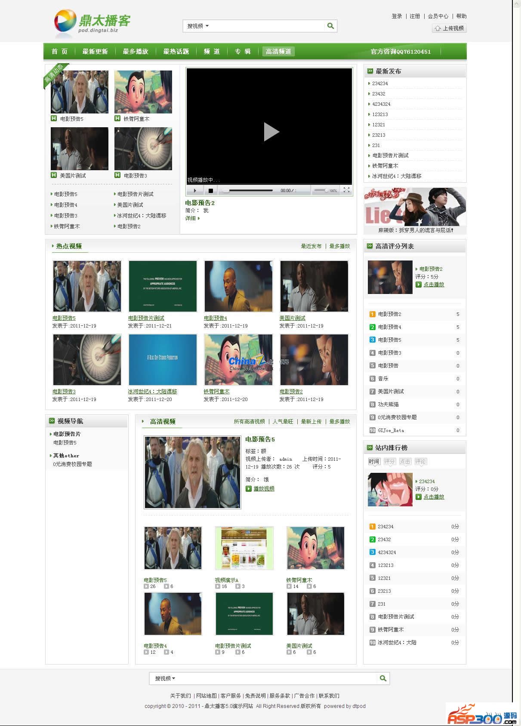
Task: Show 最近发布 in 热点视频 section
Action: tap(311, 246)
